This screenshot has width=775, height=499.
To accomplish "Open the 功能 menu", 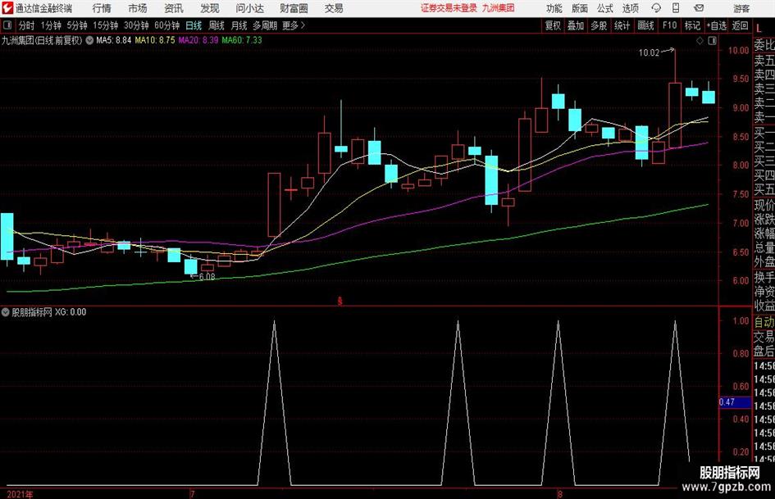I will [554, 8].
